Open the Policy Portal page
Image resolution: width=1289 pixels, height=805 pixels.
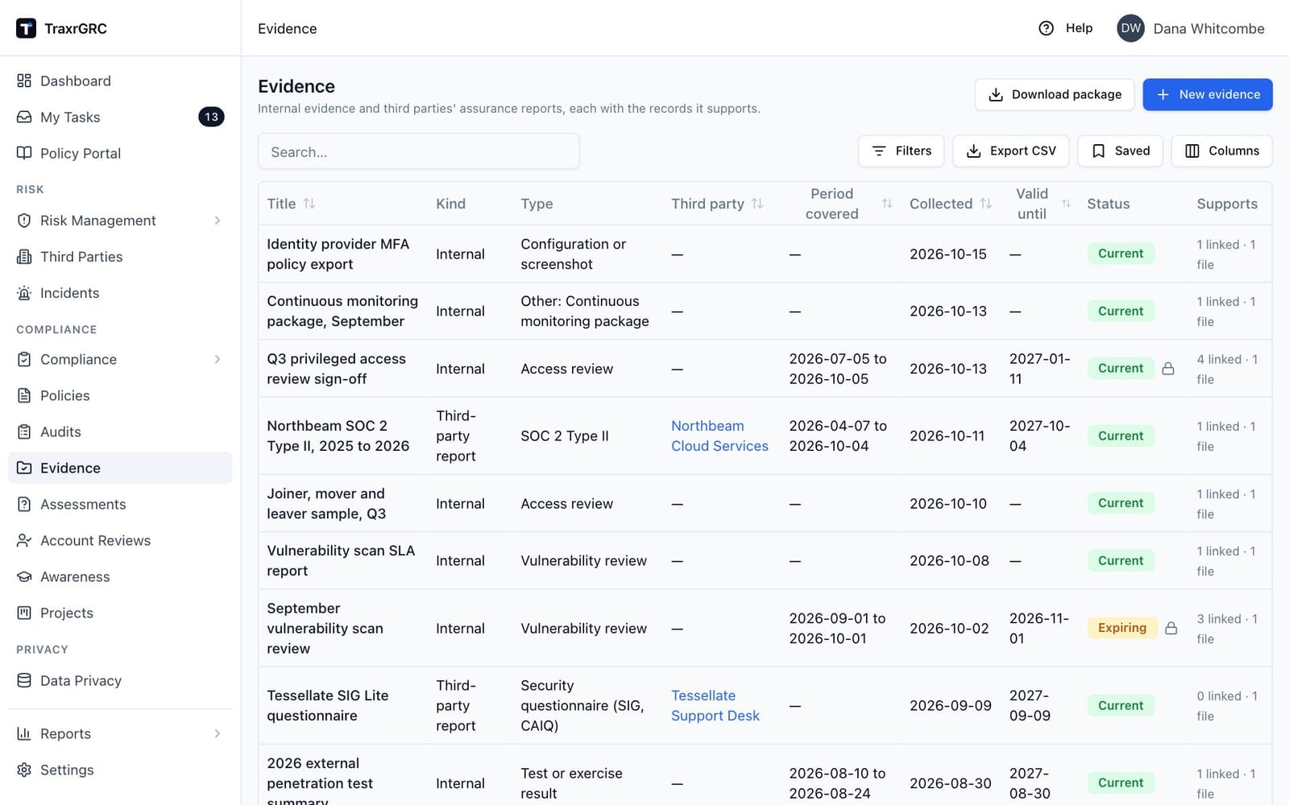pos(120,153)
